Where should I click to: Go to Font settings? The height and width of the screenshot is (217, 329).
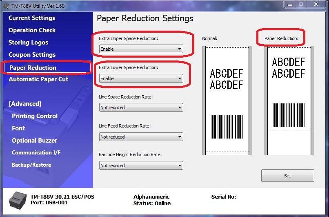[x=18, y=128]
